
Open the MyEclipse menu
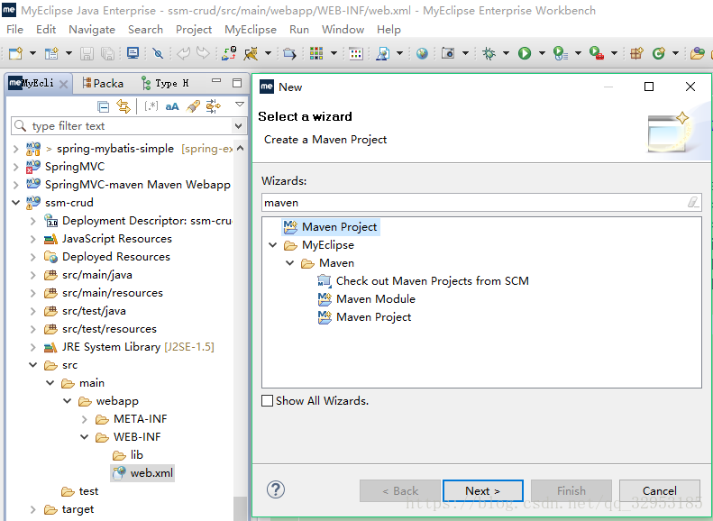coord(251,30)
